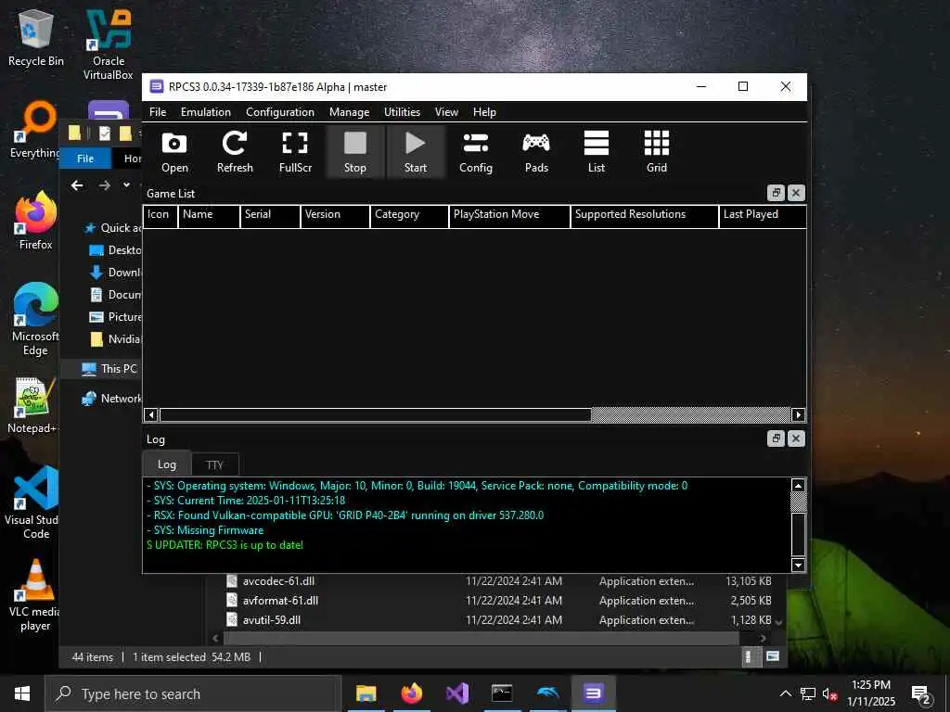The image size is (950, 712).
Task: Open the View menu in RPCS3
Action: point(446,112)
